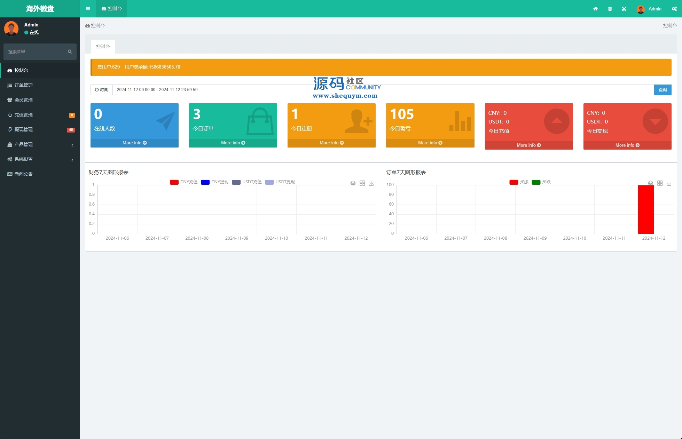
Task: Click the search icon in sidebar
Action: (70, 51)
